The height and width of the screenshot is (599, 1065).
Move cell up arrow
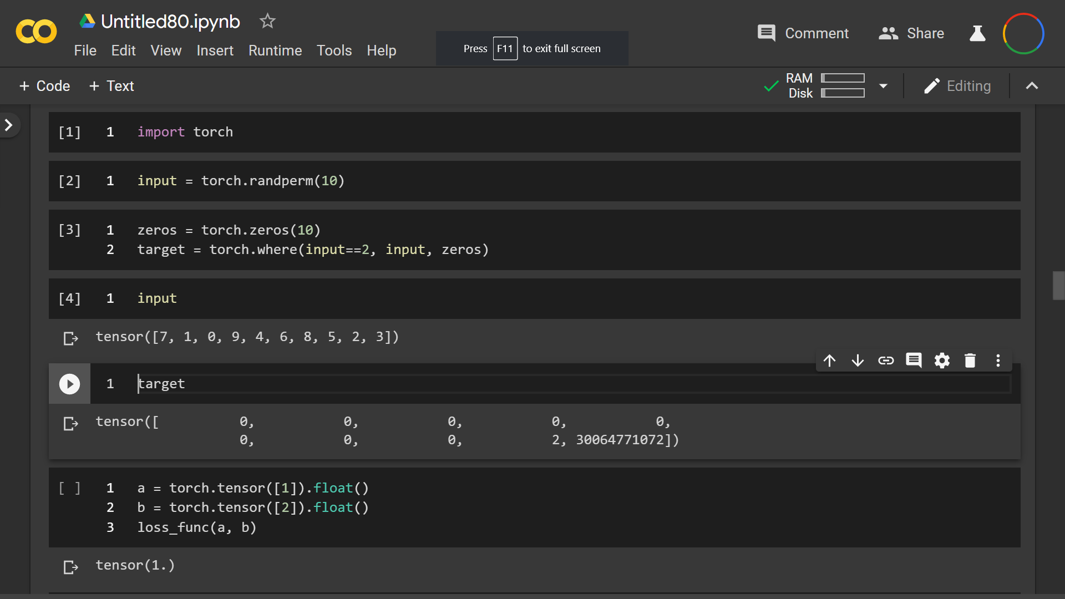(x=830, y=361)
